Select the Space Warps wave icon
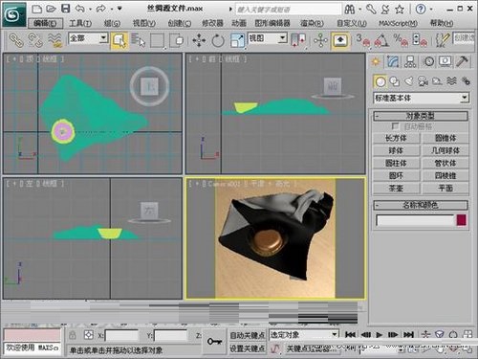478x359 pixels. 451,81
